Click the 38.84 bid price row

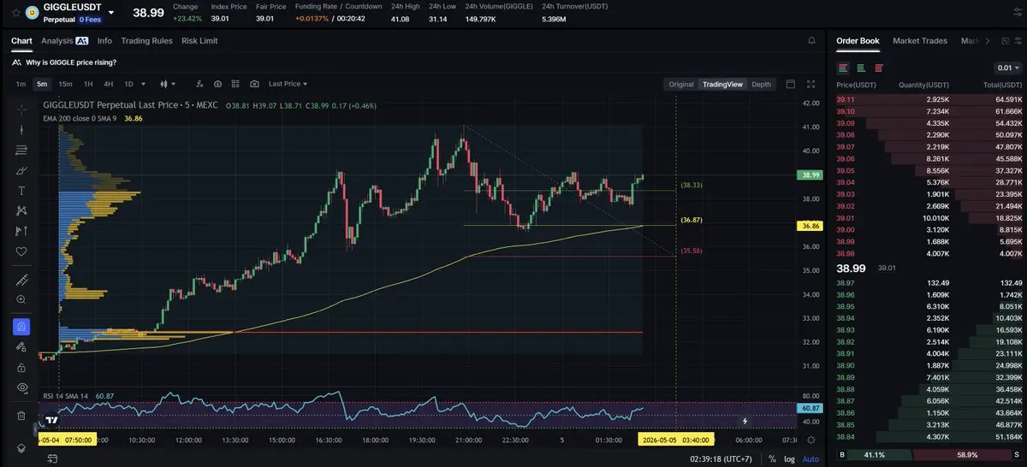tap(929, 437)
